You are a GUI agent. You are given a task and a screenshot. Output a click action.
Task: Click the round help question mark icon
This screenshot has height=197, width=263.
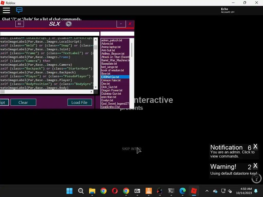click(x=257, y=179)
